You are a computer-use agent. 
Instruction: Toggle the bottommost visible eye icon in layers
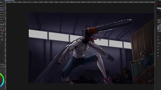(158, 56)
